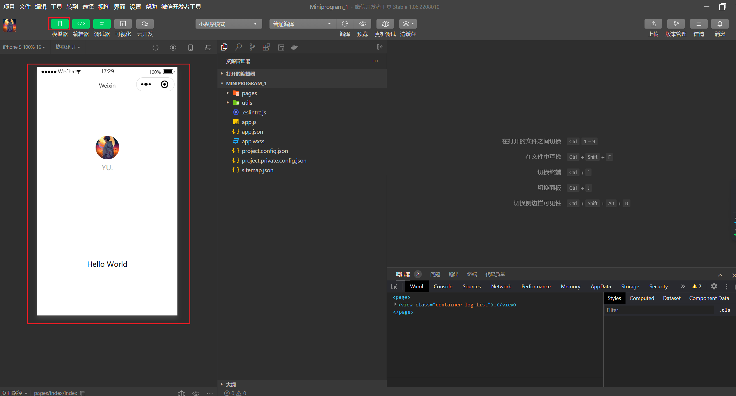This screenshot has height=396, width=736.
Task: Click the 真机调试 real device debug icon
Action: coord(385,24)
